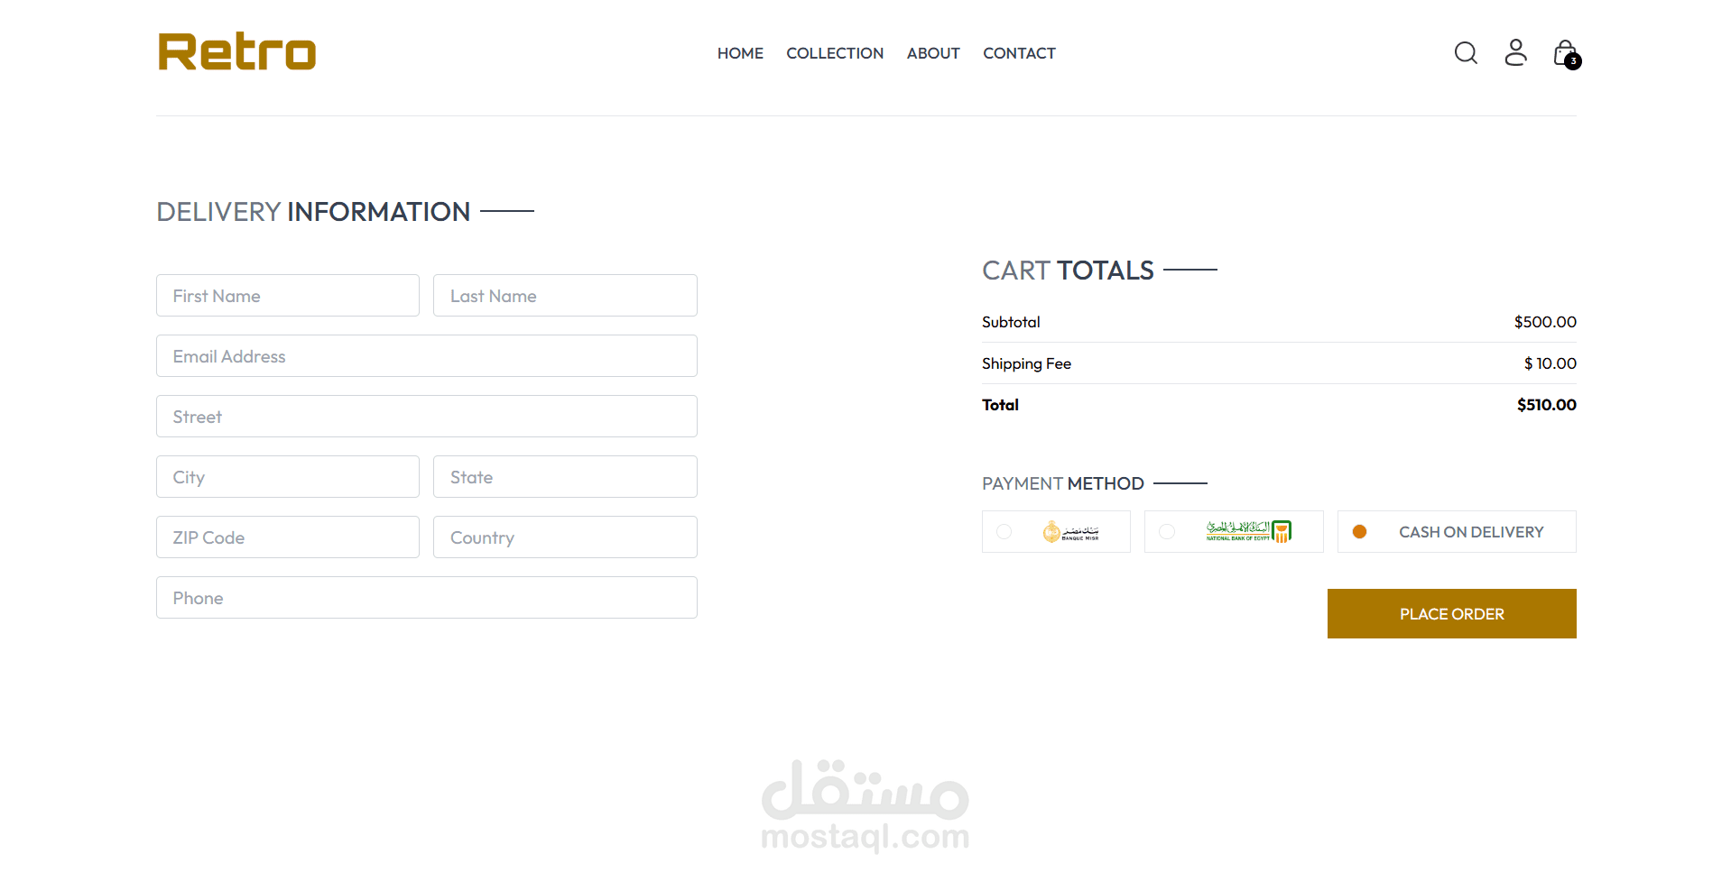Focus the Email Address field
1731x872 pixels.
[x=427, y=356]
